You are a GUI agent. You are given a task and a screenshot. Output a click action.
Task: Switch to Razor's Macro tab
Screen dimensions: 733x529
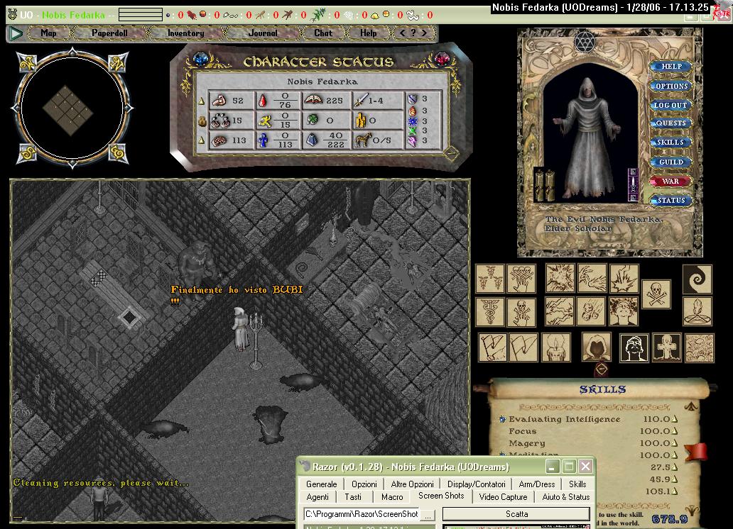(x=392, y=497)
